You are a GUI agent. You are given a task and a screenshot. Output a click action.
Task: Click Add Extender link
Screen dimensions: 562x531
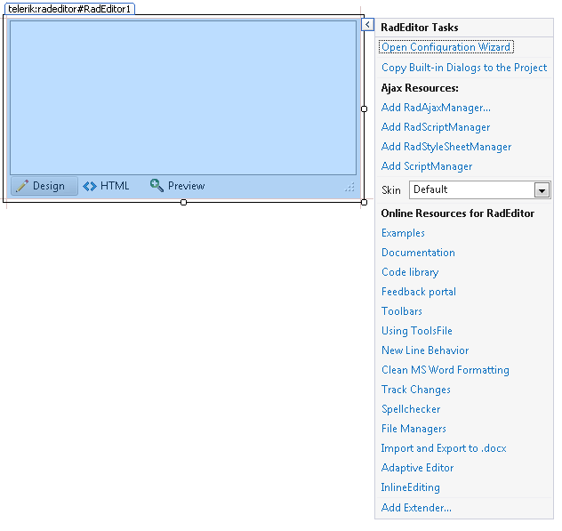coord(416,508)
